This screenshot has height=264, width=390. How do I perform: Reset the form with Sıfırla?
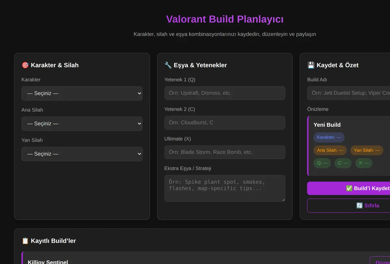[348, 206]
